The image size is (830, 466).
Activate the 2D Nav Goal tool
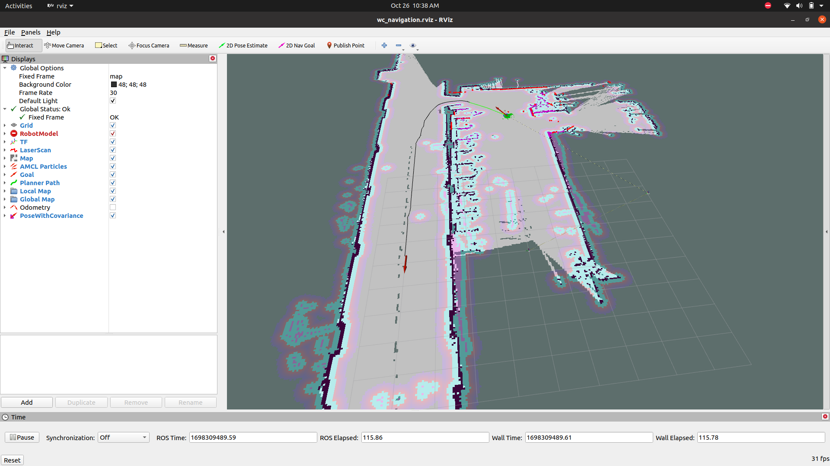coord(297,45)
